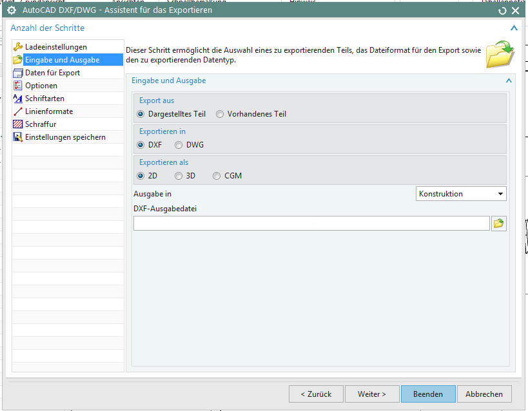Click the Anzahl der Schritte heading
Viewport: 528px width, 411px height.
pyautogui.click(x=48, y=28)
